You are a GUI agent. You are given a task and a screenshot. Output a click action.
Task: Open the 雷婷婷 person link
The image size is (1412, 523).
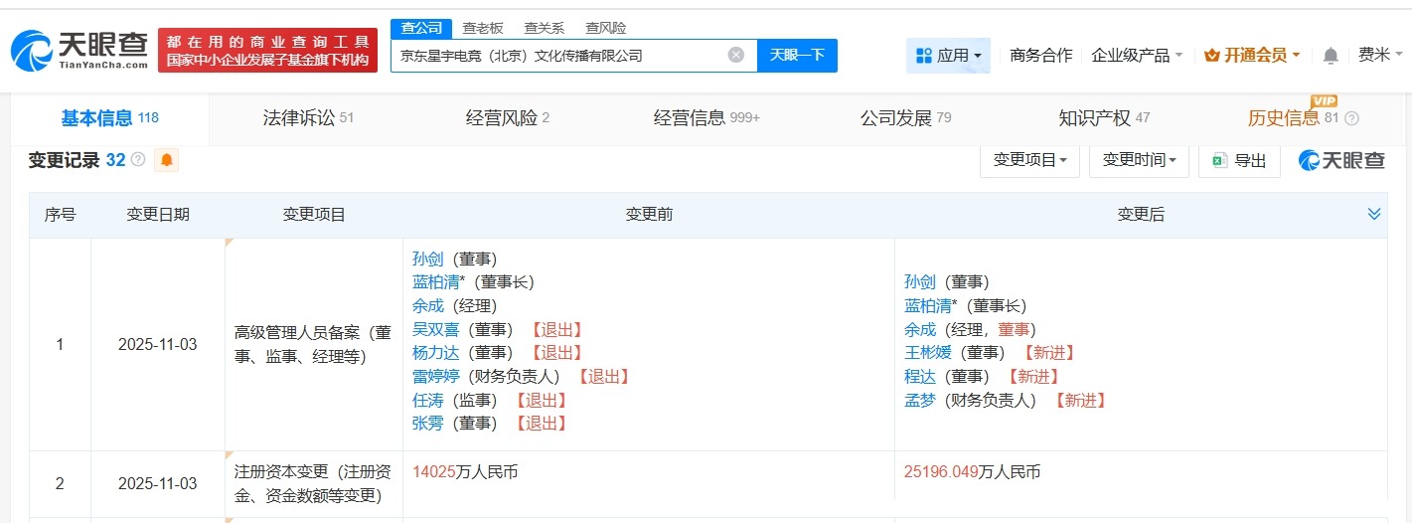pyautogui.click(x=436, y=376)
